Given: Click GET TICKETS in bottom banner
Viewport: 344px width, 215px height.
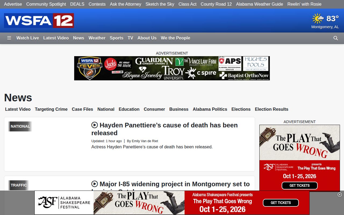Looking at the screenshot, I should click(281, 203).
